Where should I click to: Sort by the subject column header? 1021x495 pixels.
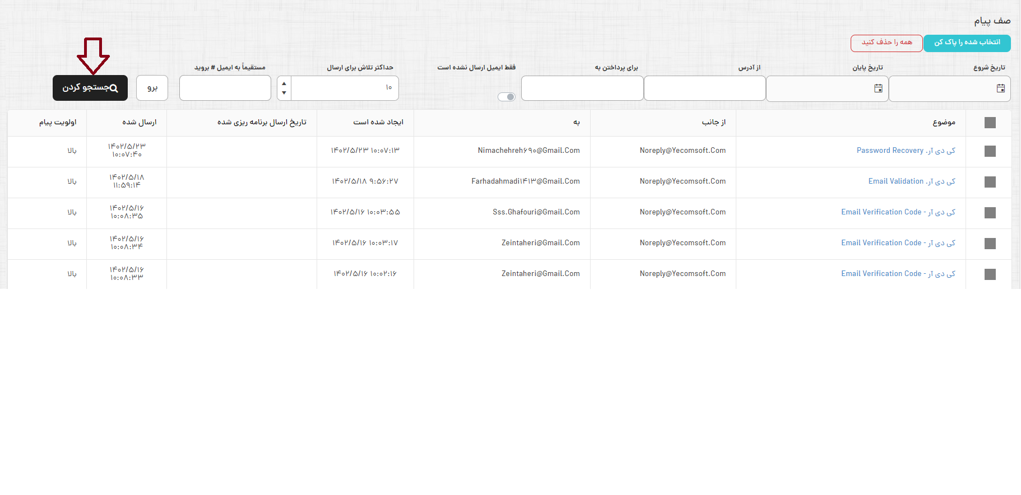click(x=944, y=123)
